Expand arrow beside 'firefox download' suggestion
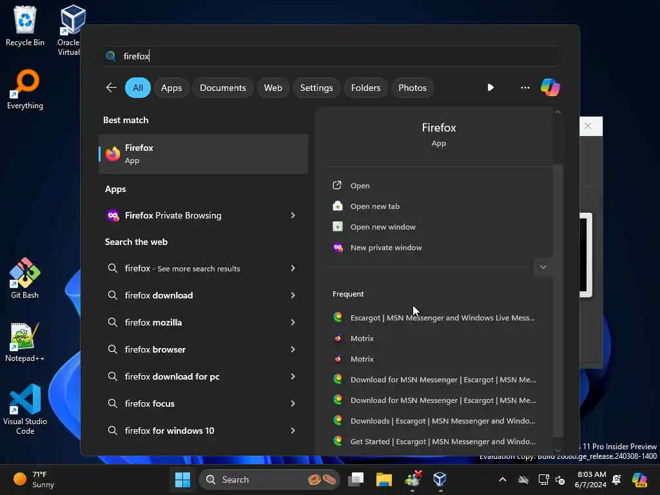This screenshot has height=495, width=660. click(293, 295)
